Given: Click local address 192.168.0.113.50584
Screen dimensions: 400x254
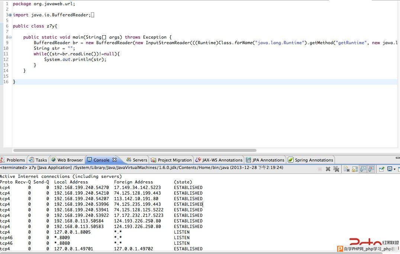Looking at the screenshot, I should coord(79,221).
